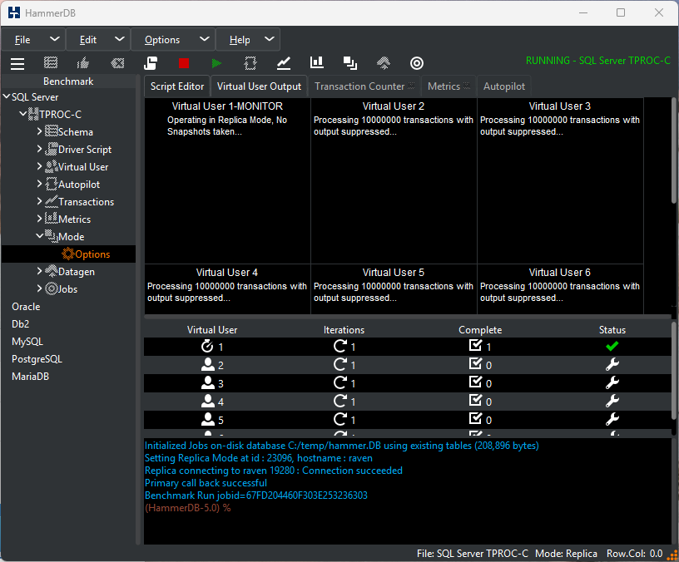
Task: Collapse the TPROC-C tree node
Action: 23,114
